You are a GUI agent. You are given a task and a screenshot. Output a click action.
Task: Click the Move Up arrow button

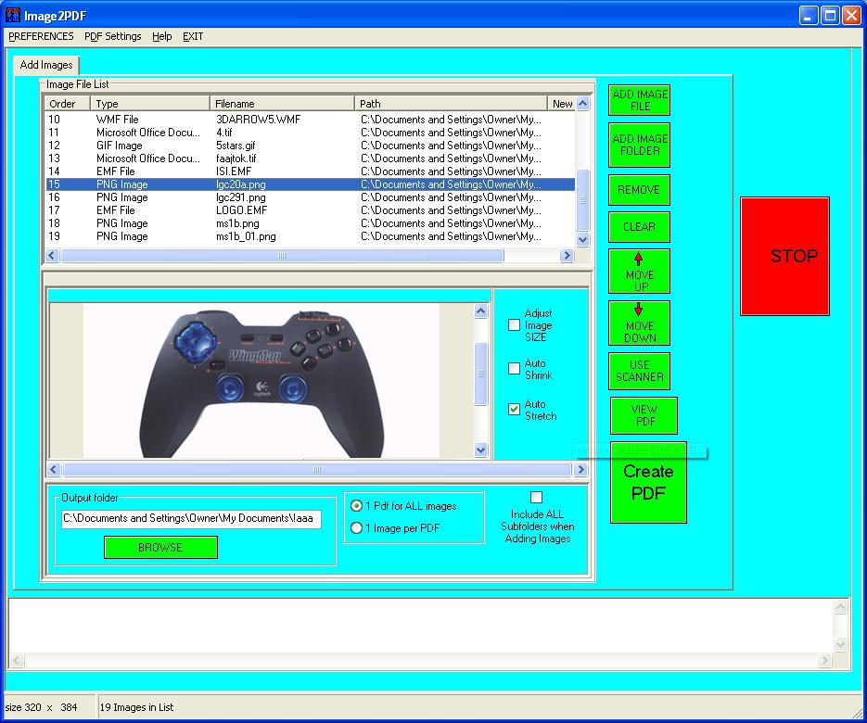(x=639, y=271)
